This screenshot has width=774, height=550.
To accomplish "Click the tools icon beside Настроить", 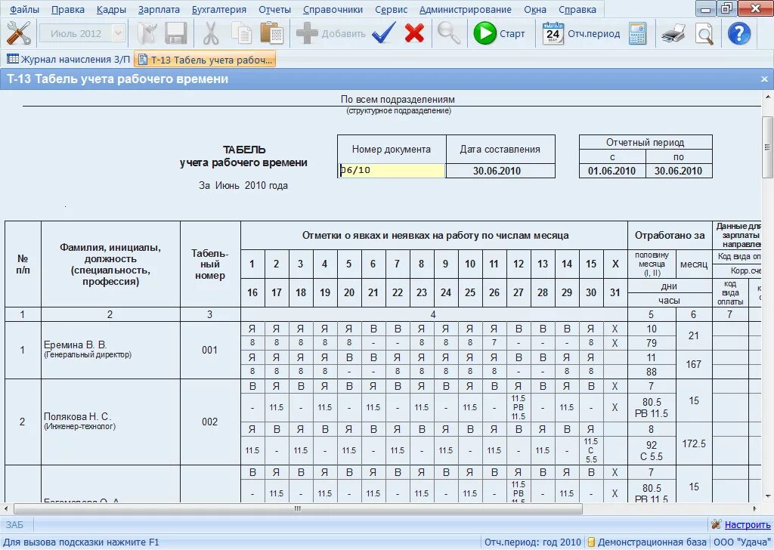I will tap(717, 524).
